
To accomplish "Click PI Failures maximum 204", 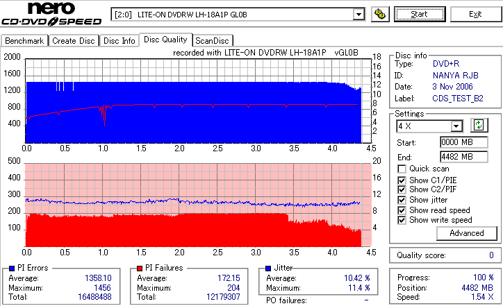I will [x=233, y=288].
